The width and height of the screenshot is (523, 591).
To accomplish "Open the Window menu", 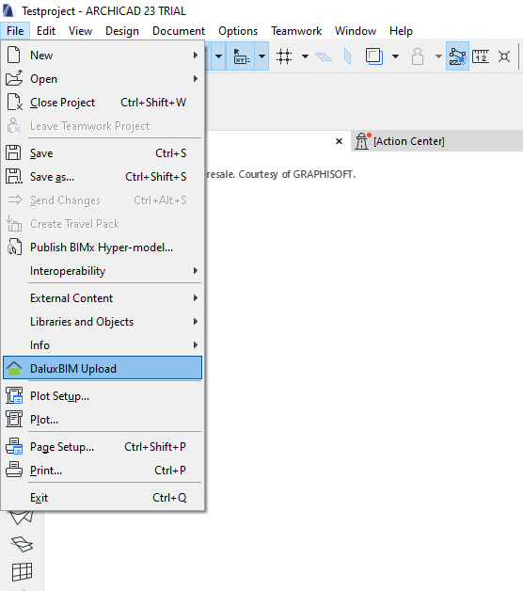I will [x=356, y=31].
